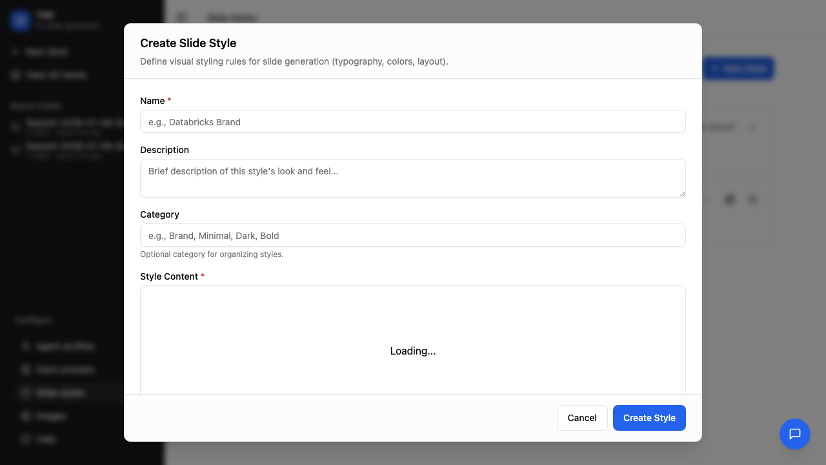Screen dimensions: 826x465
Task: Click the Name input field
Action: [x=412, y=121]
